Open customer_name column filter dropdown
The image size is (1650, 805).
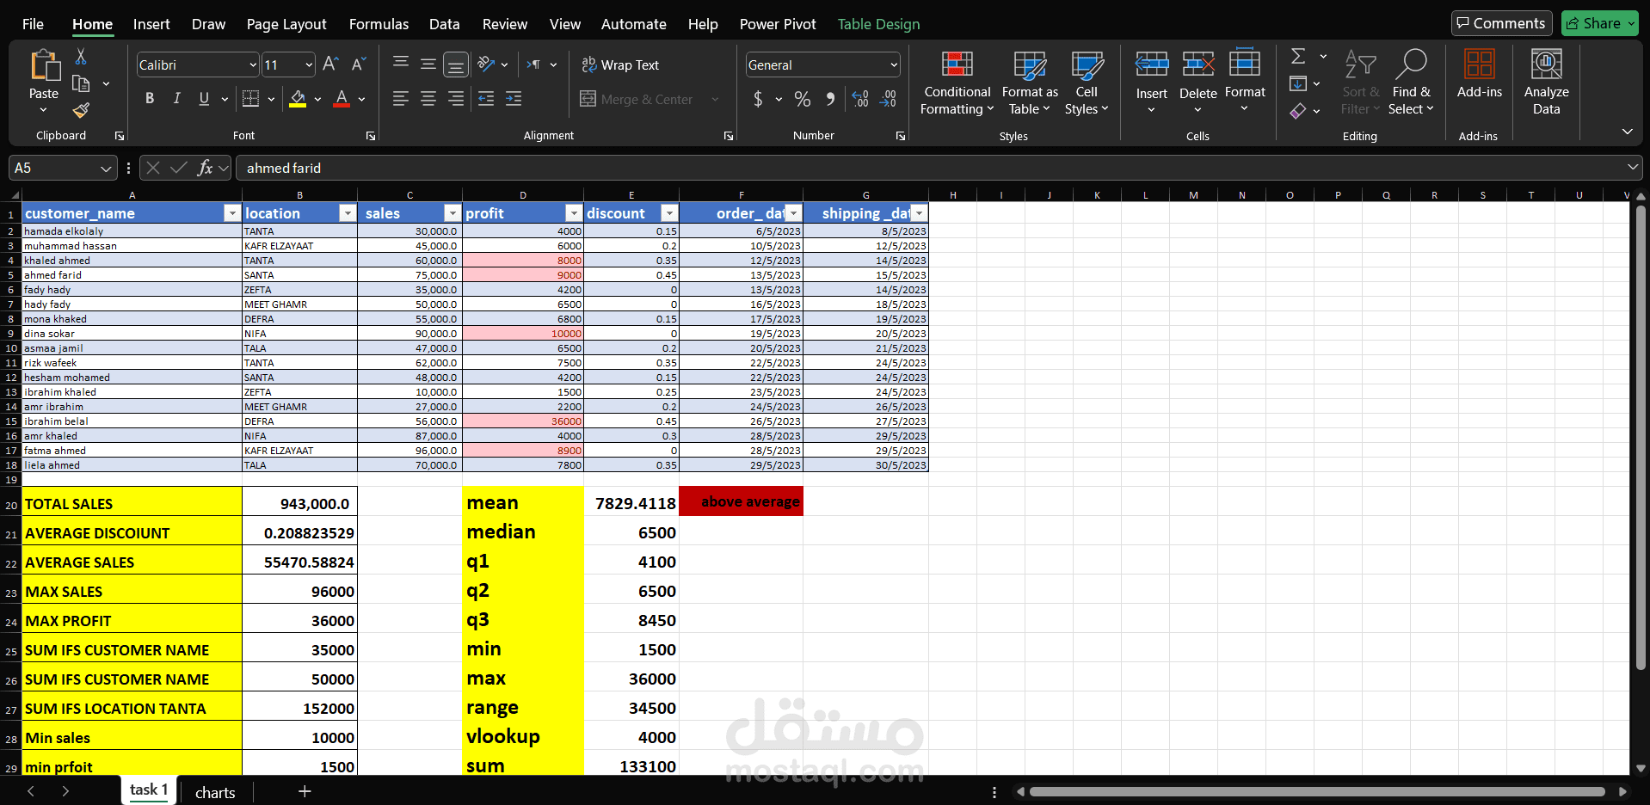pyautogui.click(x=231, y=213)
